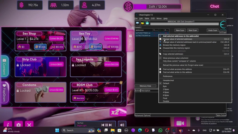Image resolution: width=238 pixels, height=134 pixels.
Task: Open WhatsApp from the taskbar
Action: coord(160,130)
